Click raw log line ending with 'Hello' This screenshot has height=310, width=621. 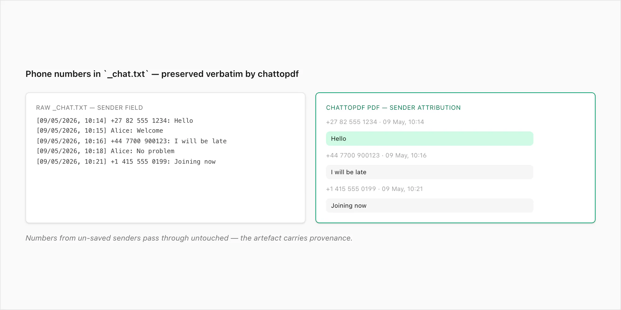[x=115, y=121]
